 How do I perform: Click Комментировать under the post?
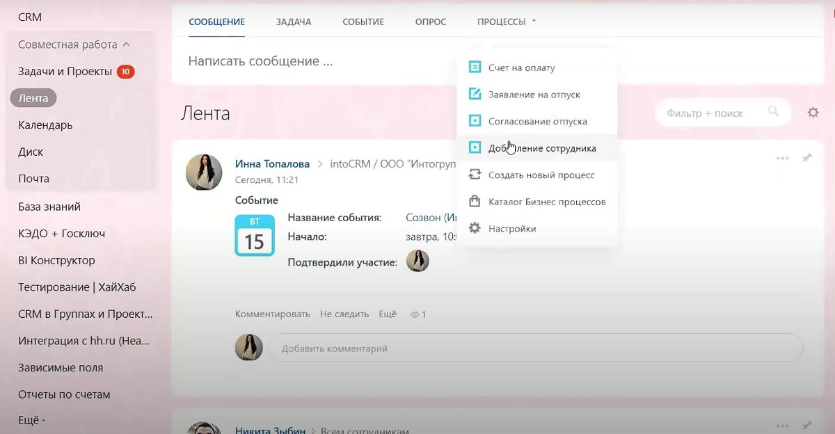[x=273, y=314]
